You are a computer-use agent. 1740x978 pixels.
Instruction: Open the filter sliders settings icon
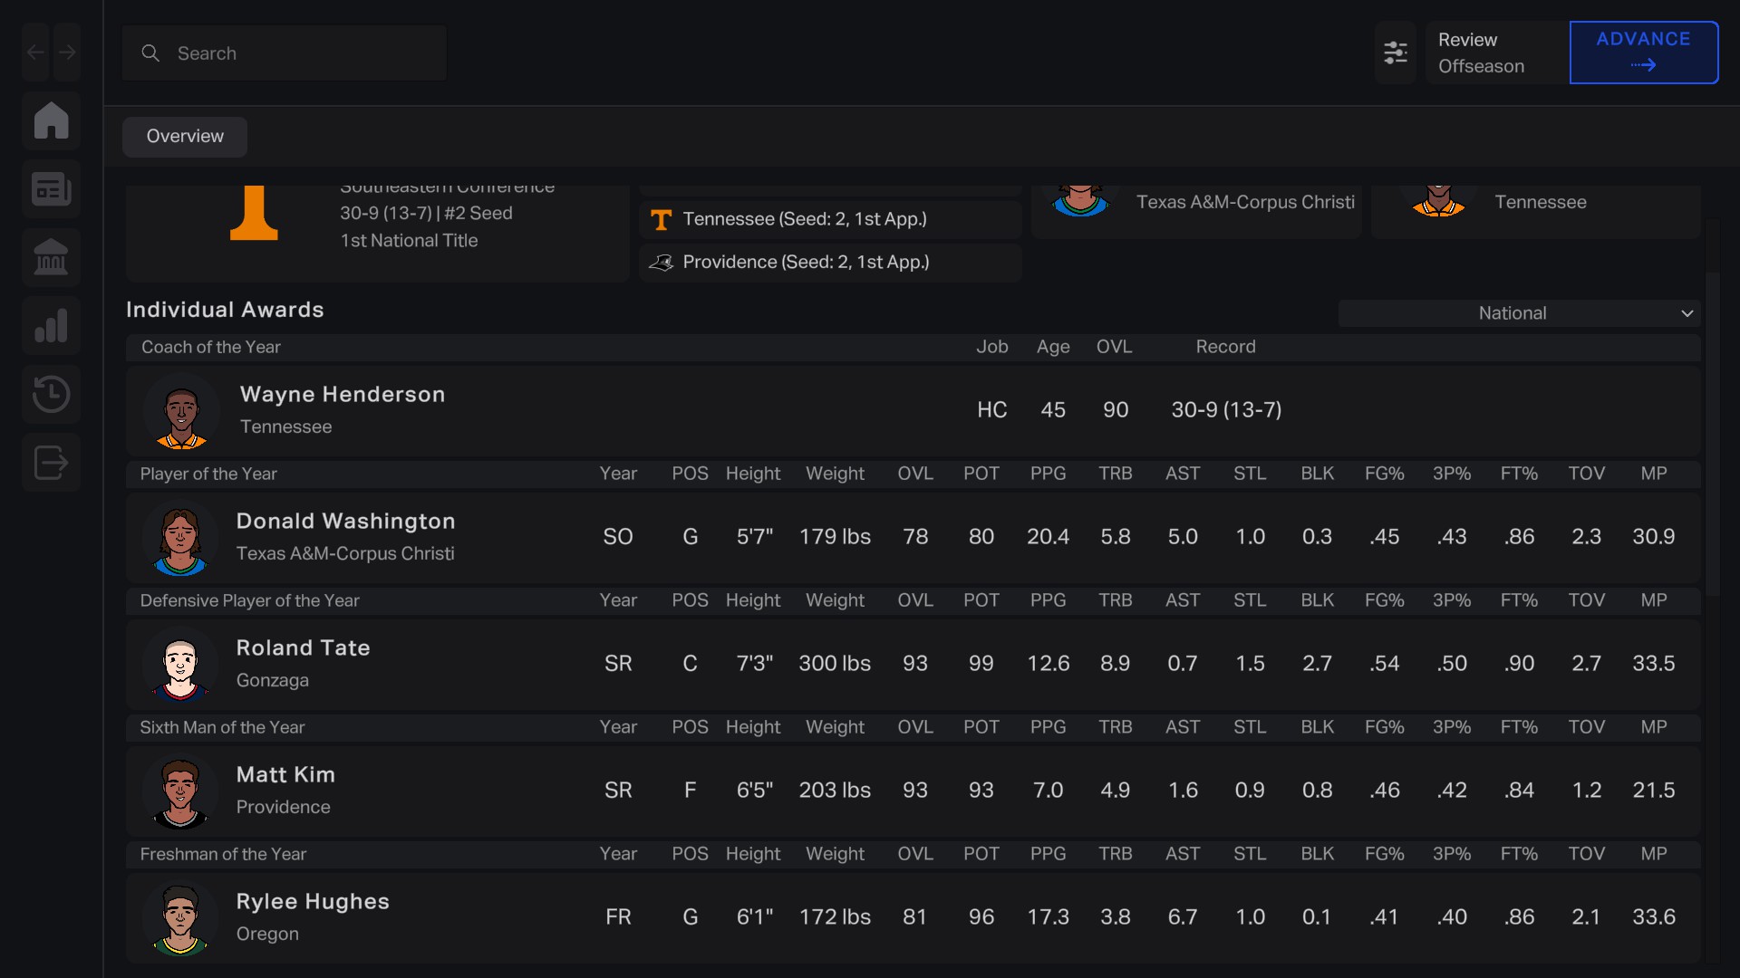pyautogui.click(x=1395, y=53)
